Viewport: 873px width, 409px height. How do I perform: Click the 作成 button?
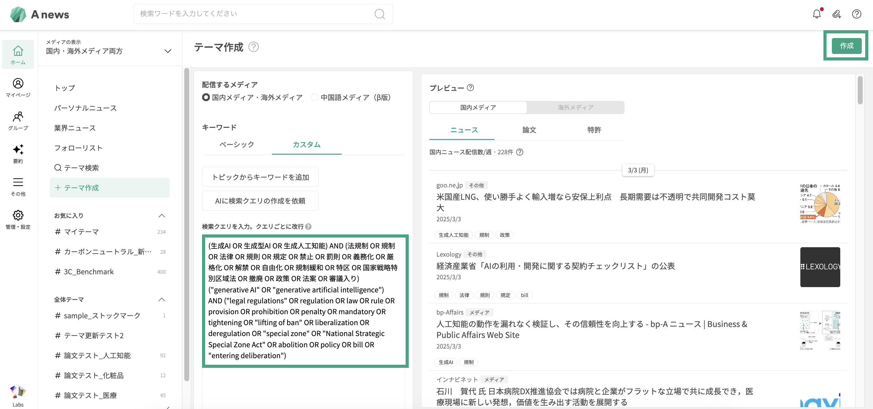[x=846, y=46]
